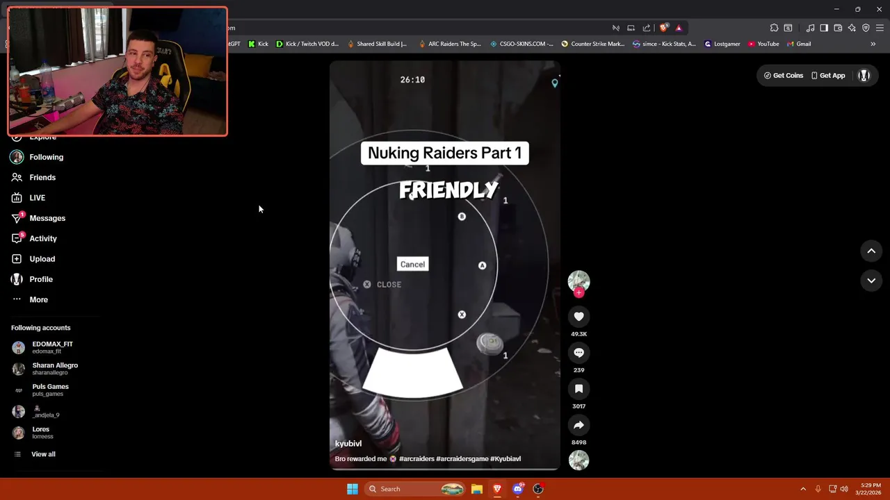Expand the More menu in the sidebar
890x500 pixels.
(38, 299)
